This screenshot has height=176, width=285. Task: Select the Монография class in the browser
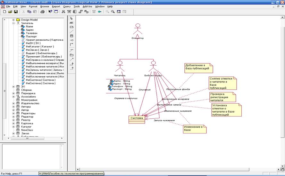point(29,100)
